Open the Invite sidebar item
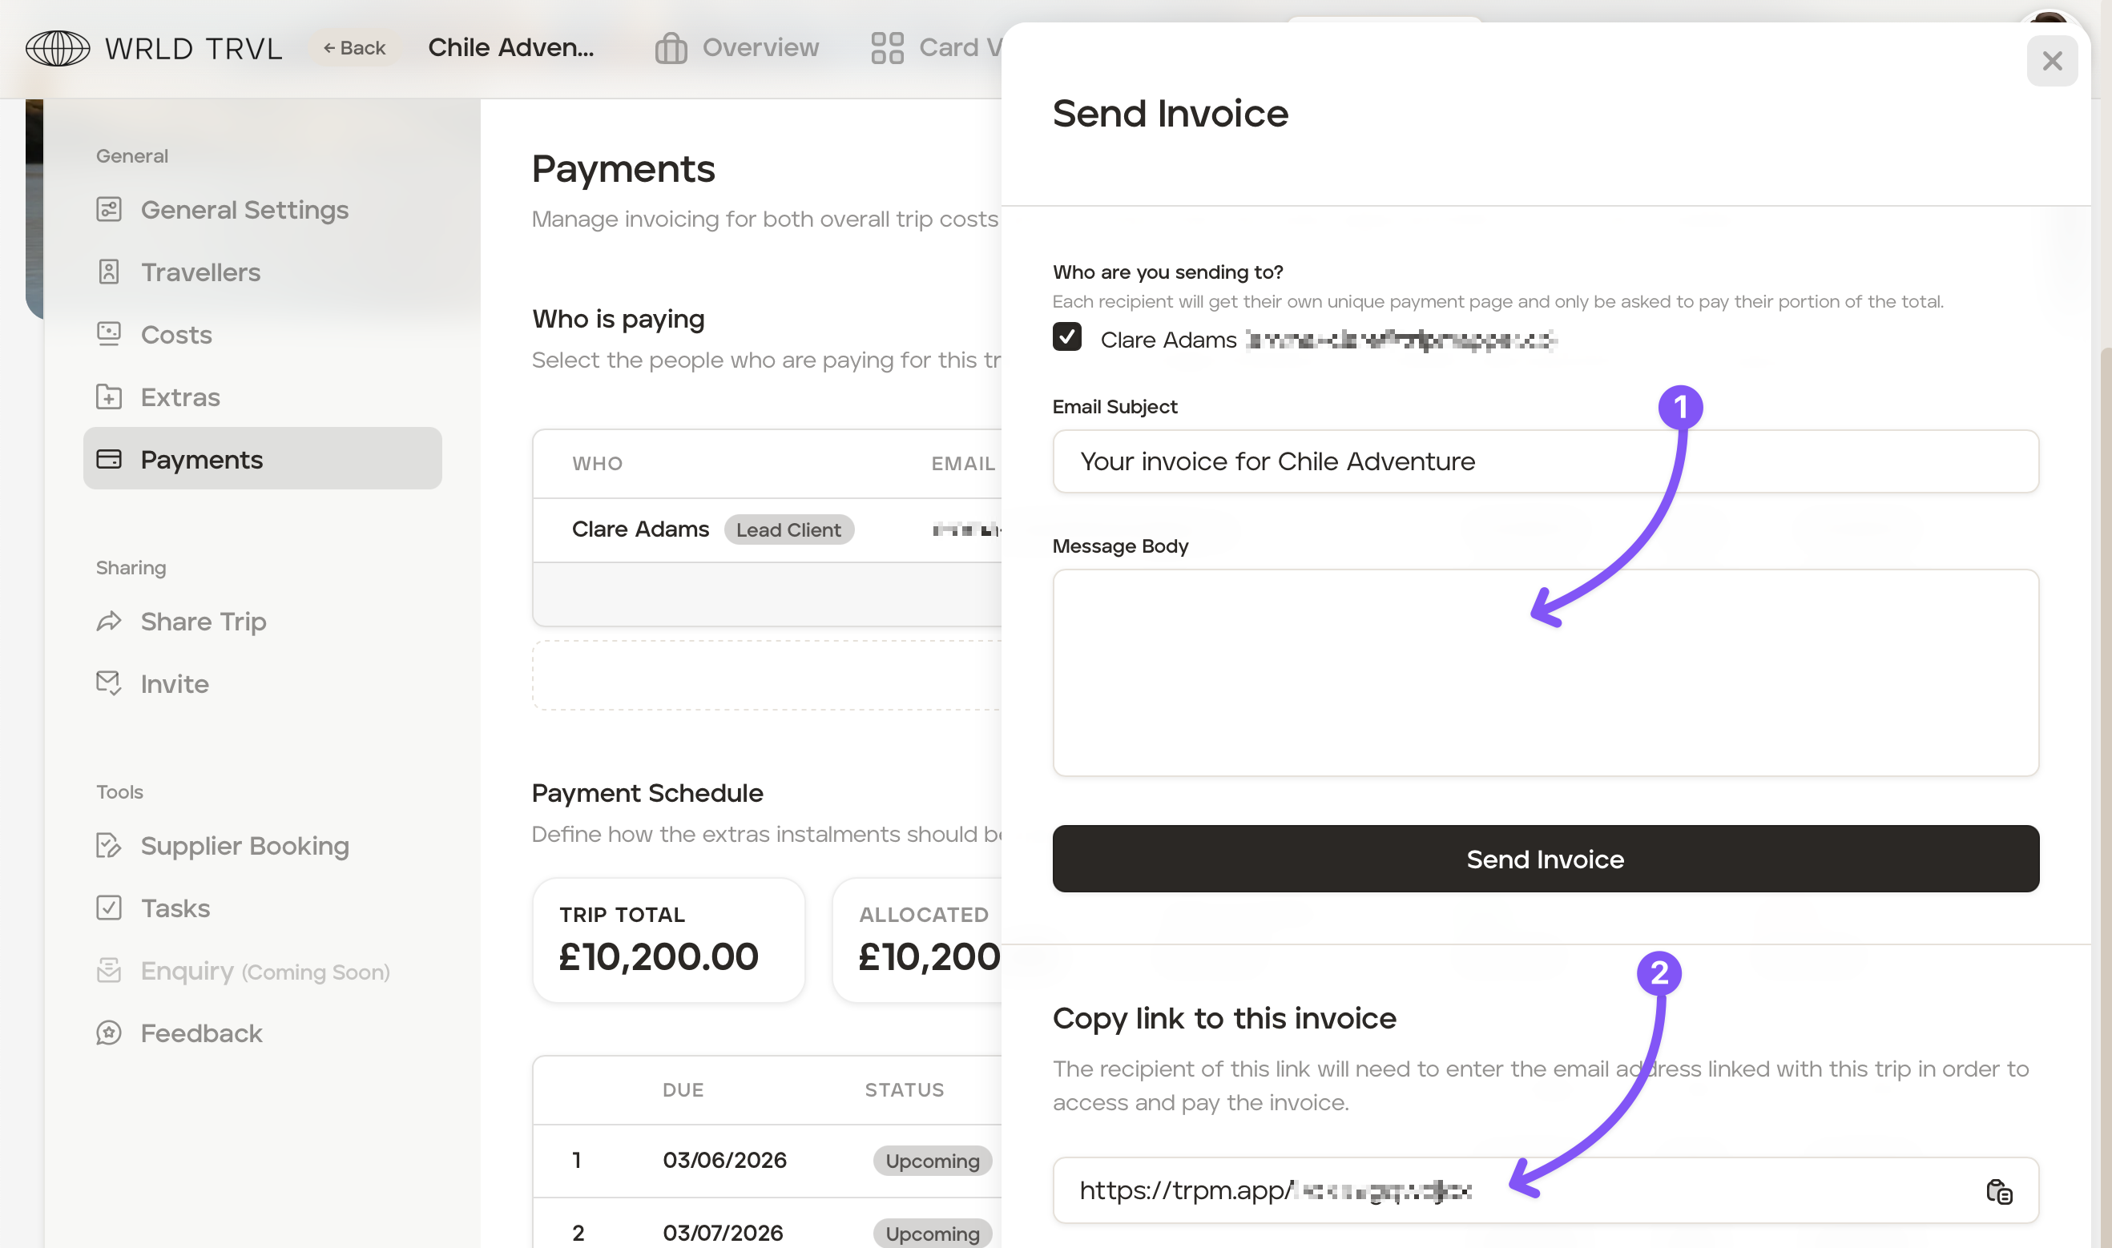The width and height of the screenshot is (2112, 1248). click(174, 684)
